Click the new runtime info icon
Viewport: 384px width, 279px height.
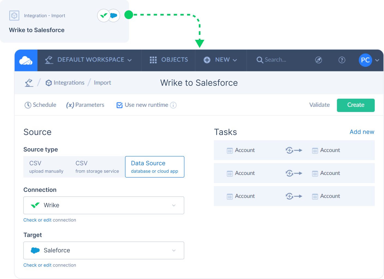tap(173, 105)
